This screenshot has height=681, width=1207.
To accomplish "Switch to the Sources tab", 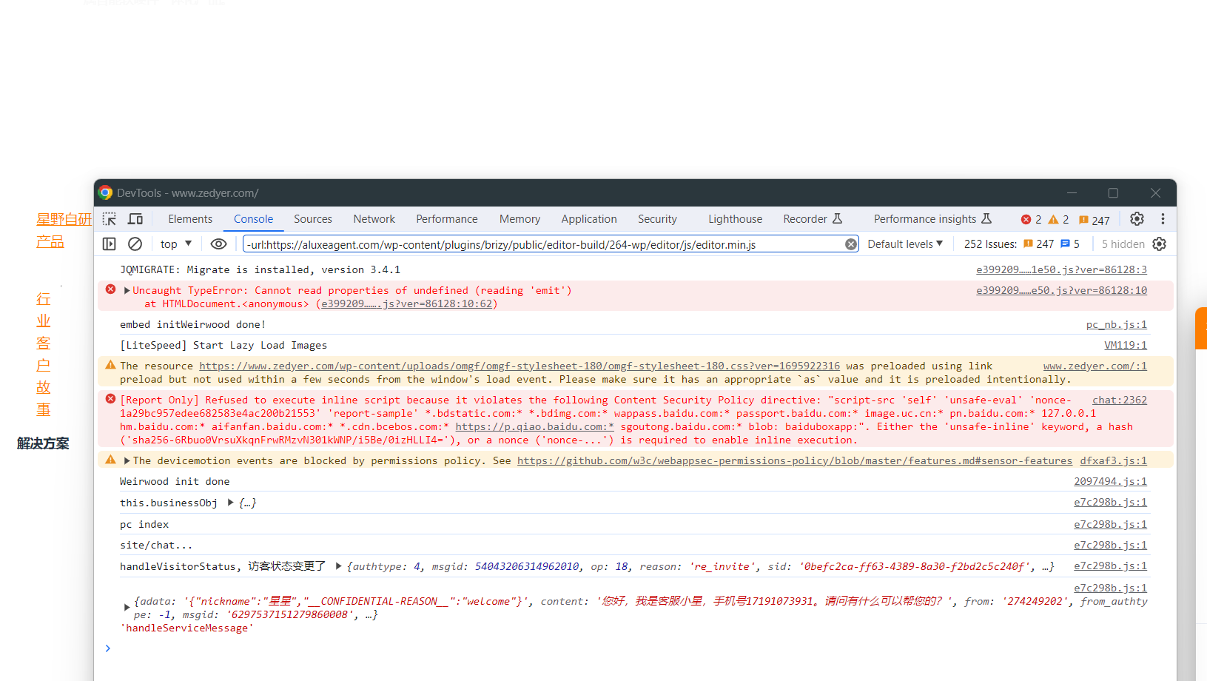I will coord(312,219).
